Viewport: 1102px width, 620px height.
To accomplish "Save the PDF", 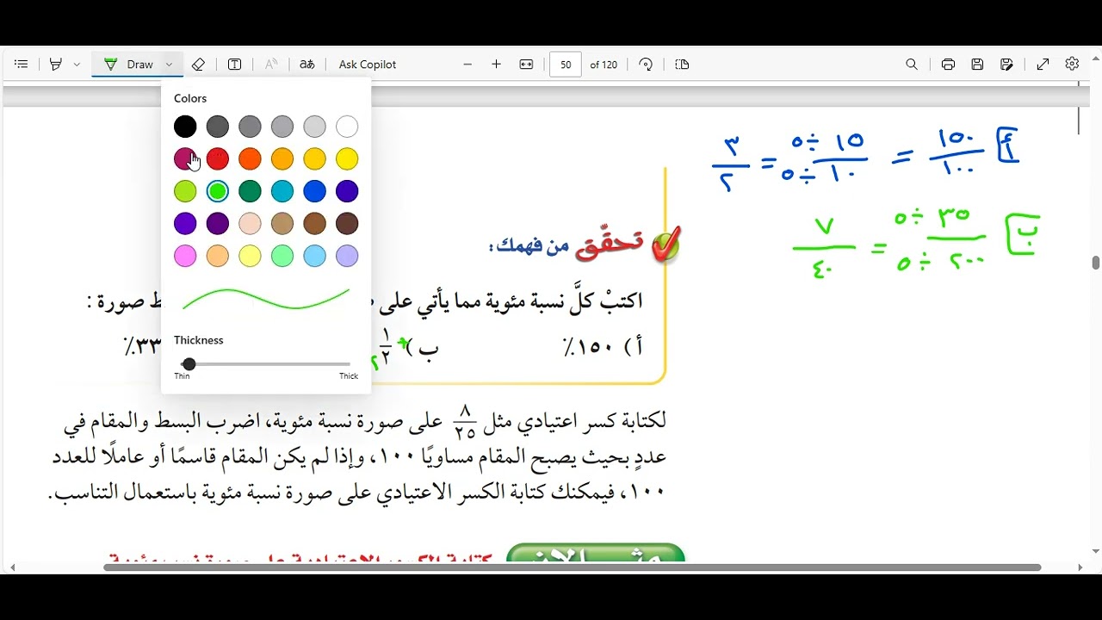I will [977, 65].
